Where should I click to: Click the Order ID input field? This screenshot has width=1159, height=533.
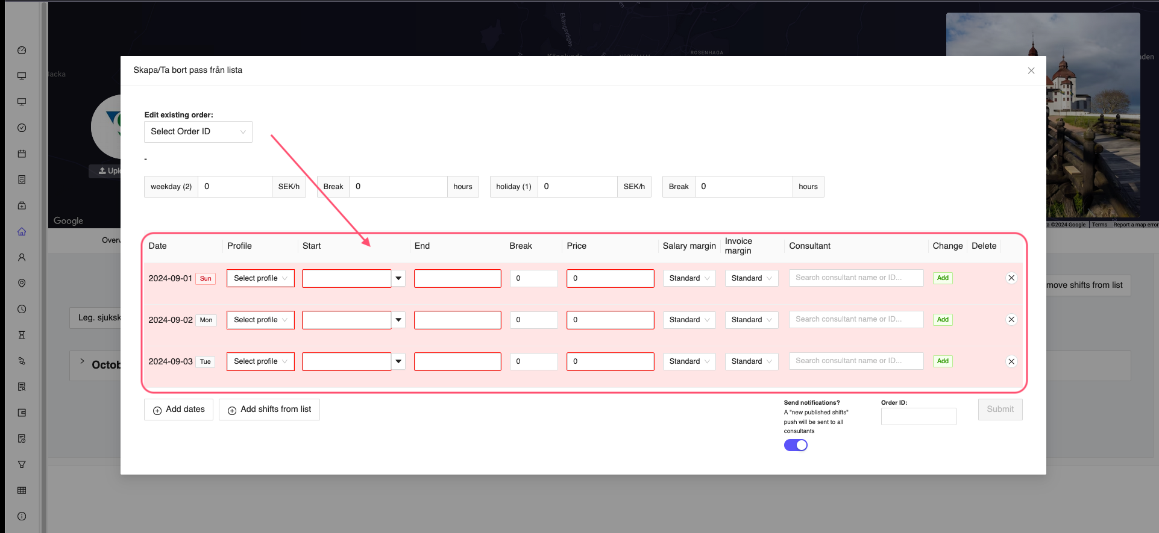(918, 416)
